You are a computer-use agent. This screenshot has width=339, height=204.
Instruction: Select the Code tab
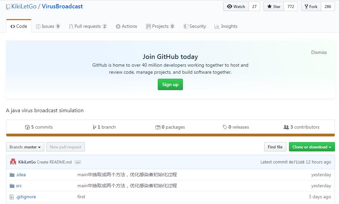pyautogui.click(x=19, y=26)
